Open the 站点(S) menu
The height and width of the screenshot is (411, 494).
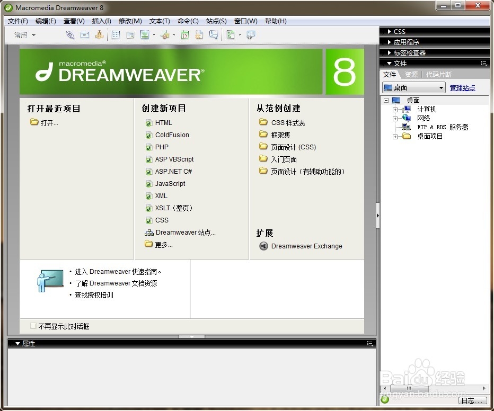216,21
